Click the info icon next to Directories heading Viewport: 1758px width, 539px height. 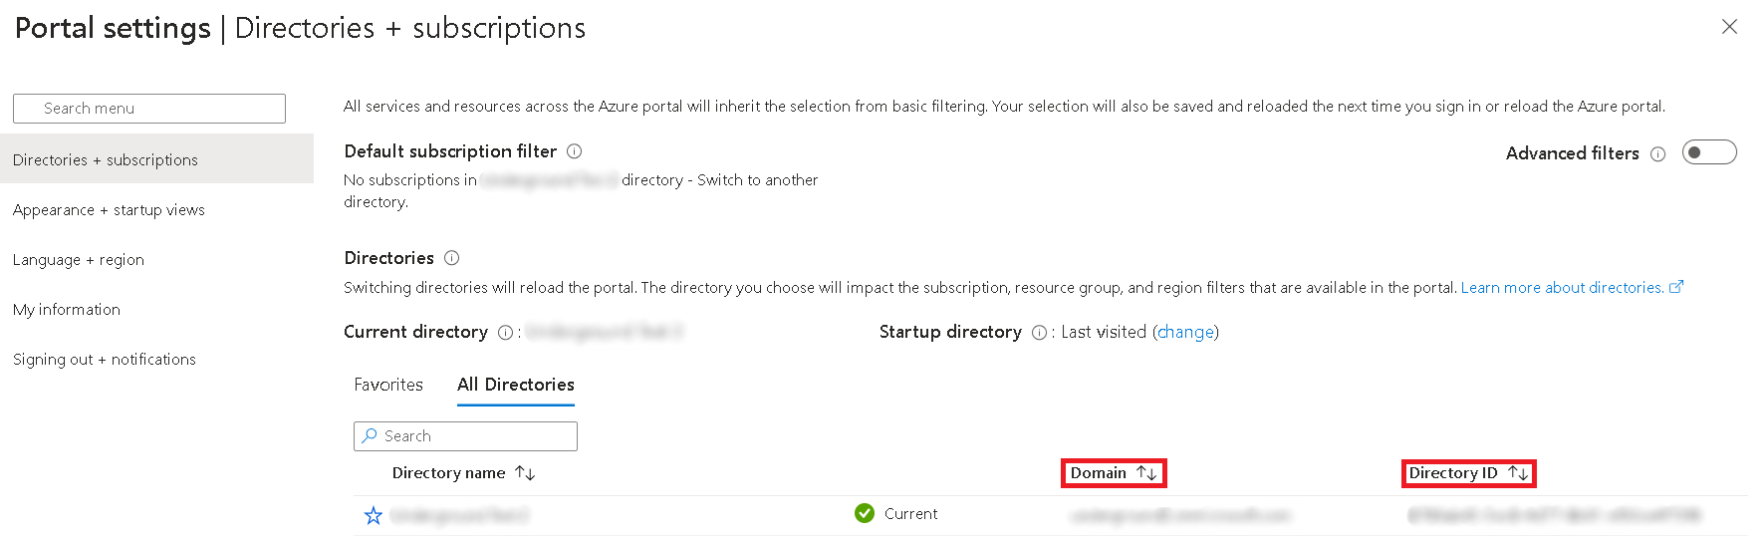click(x=452, y=258)
